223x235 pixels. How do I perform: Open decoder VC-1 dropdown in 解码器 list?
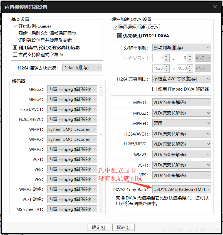[x=72, y=159]
